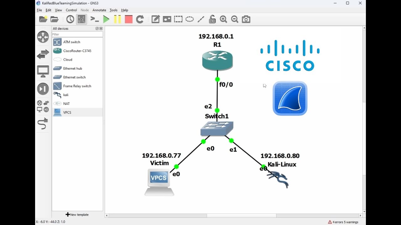This screenshot has width=401, height=225.
Task: Click the Add a link cable icon
Action: 43,123
